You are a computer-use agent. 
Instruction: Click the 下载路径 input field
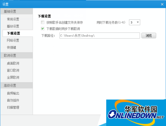click(100, 35)
